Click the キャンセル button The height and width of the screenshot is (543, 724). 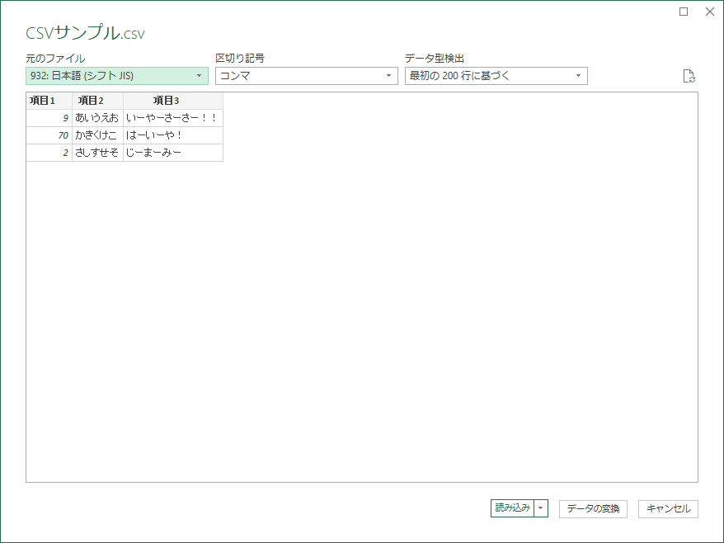click(x=668, y=509)
